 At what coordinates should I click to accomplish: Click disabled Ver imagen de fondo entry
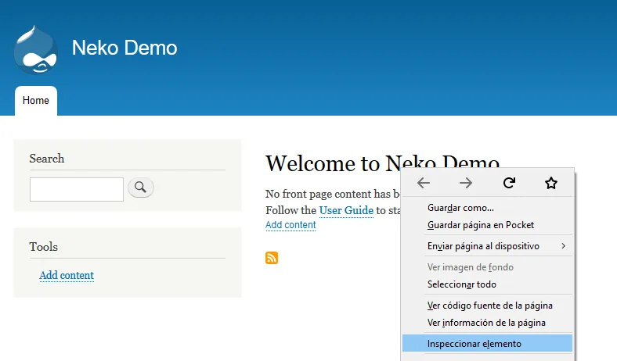487,267
